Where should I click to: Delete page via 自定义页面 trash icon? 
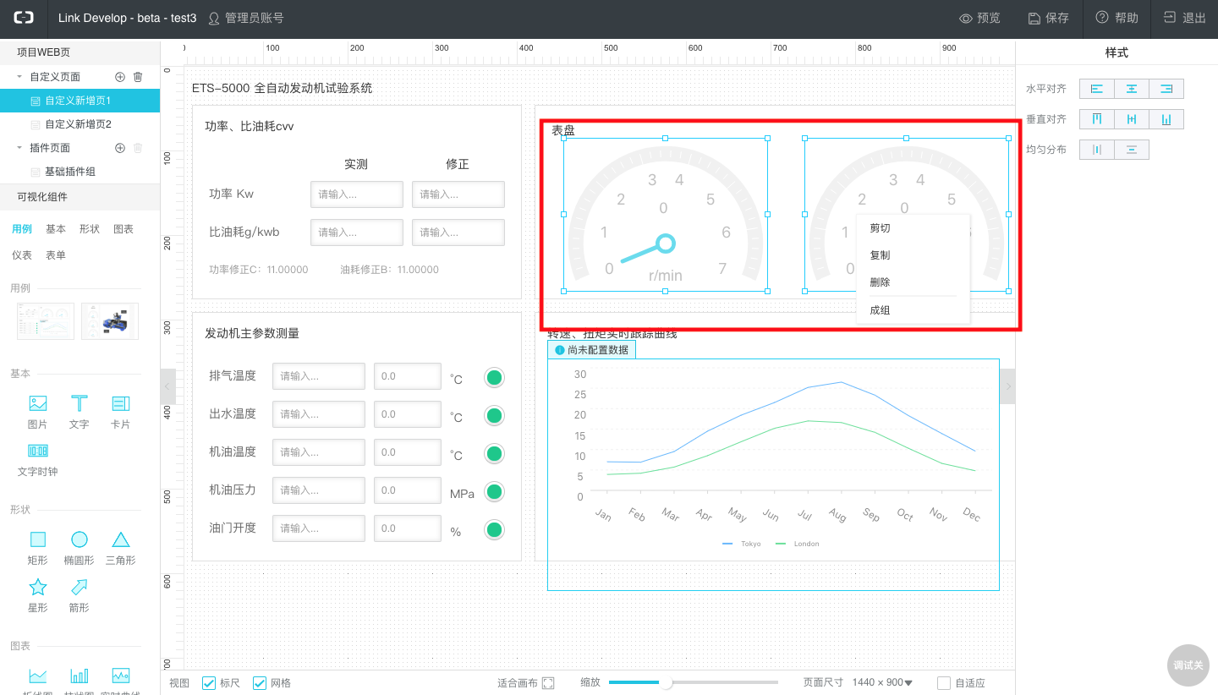pos(138,77)
